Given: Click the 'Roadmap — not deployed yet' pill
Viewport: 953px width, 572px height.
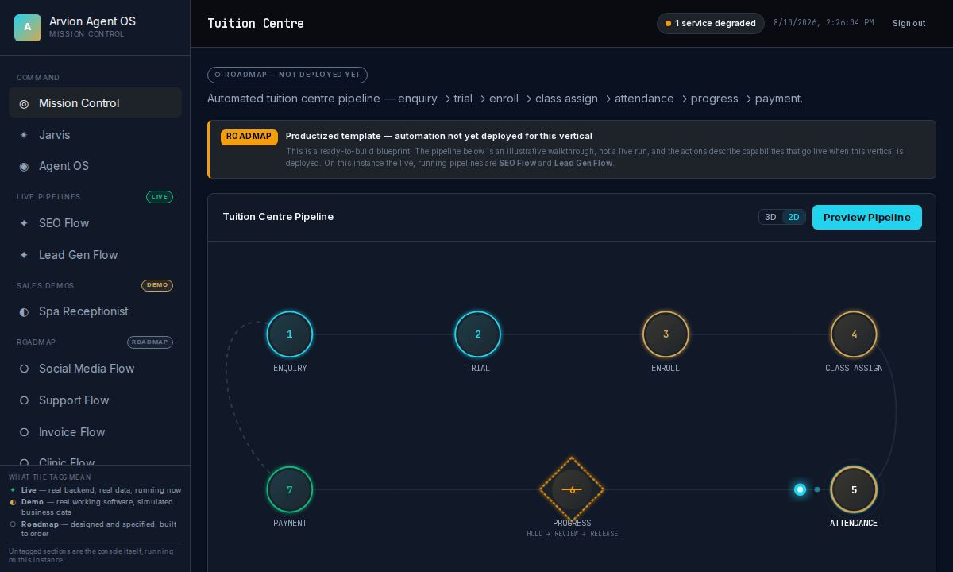Looking at the screenshot, I should [287, 75].
